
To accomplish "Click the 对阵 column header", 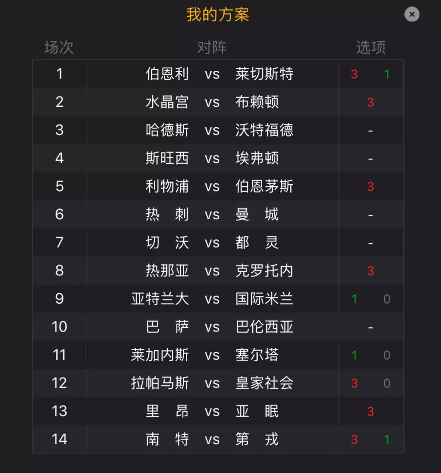I will pyautogui.click(x=212, y=47).
